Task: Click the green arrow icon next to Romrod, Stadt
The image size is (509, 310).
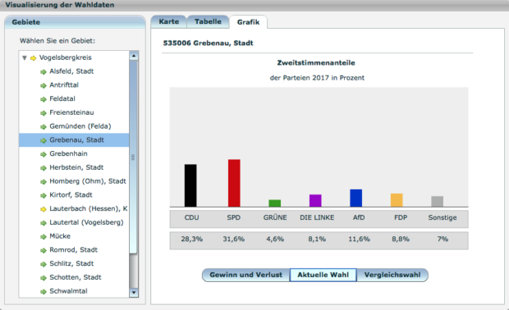Action: tap(44, 250)
